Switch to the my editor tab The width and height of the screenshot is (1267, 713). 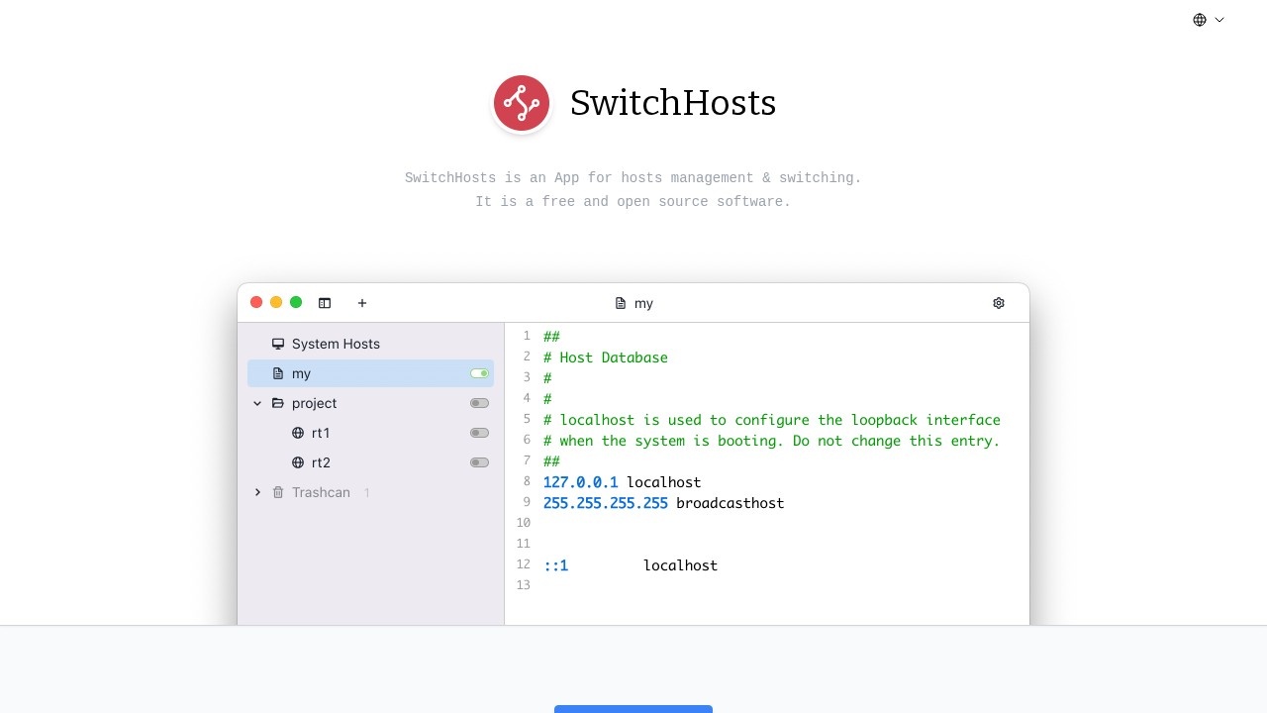644,303
